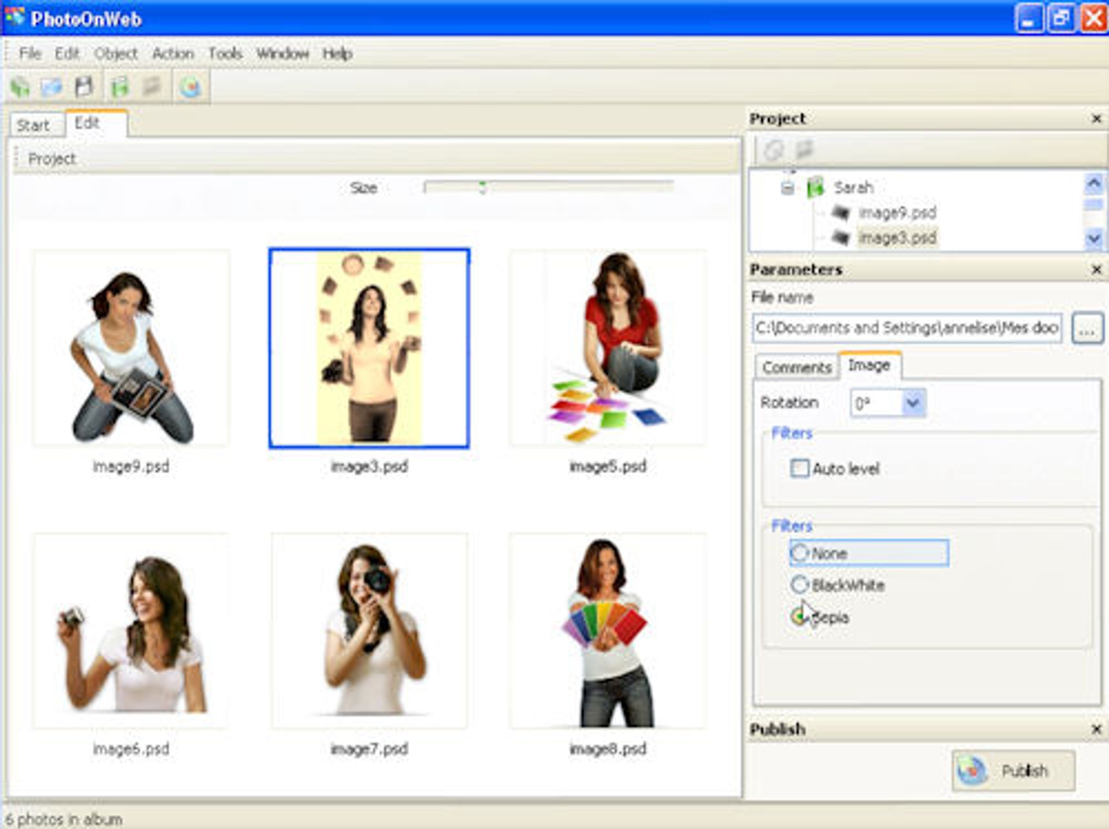Select the image8.psd thumbnail
The width and height of the screenshot is (1109, 829).
[608, 631]
